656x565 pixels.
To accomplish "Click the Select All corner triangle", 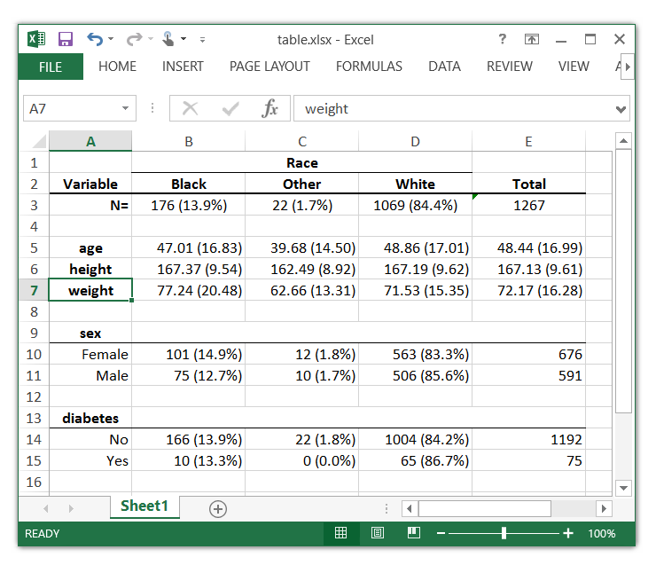I will (x=39, y=141).
